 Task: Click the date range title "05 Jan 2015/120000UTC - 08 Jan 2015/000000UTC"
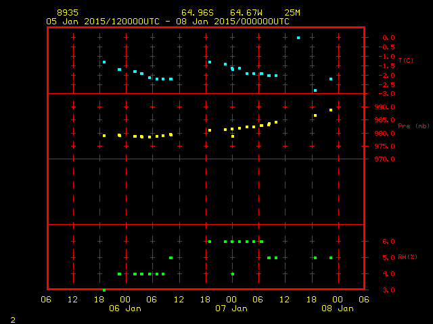168,22
